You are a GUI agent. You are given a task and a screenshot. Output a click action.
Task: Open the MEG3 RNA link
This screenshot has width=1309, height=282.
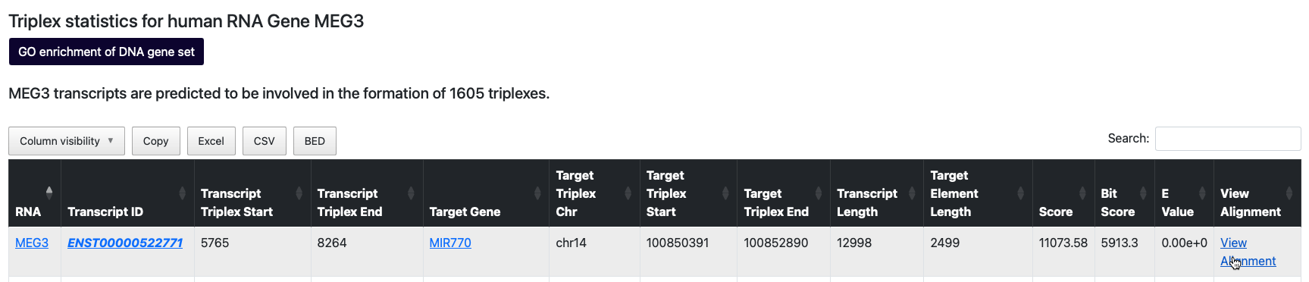tap(32, 243)
